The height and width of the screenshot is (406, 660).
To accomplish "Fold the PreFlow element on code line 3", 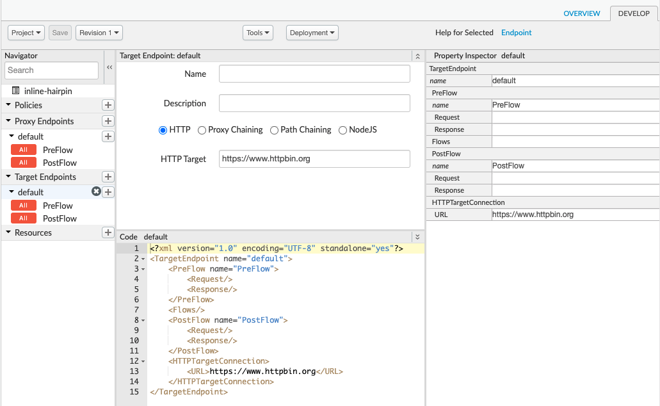I will pyautogui.click(x=143, y=269).
